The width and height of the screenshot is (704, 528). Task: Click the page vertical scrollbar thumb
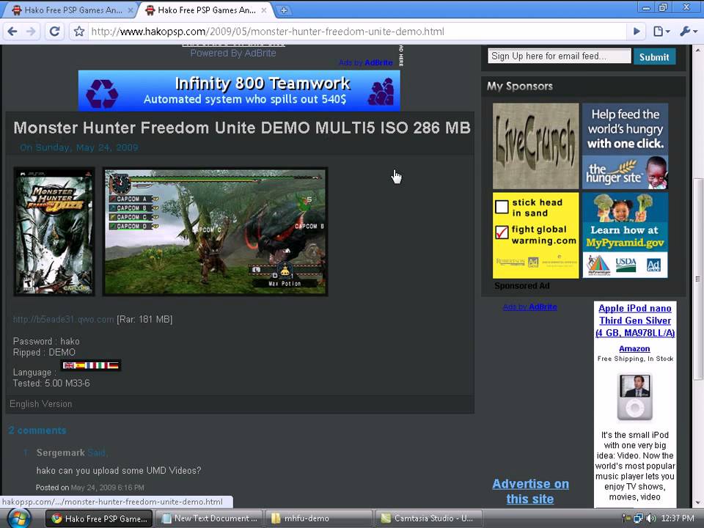[x=697, y=279]
